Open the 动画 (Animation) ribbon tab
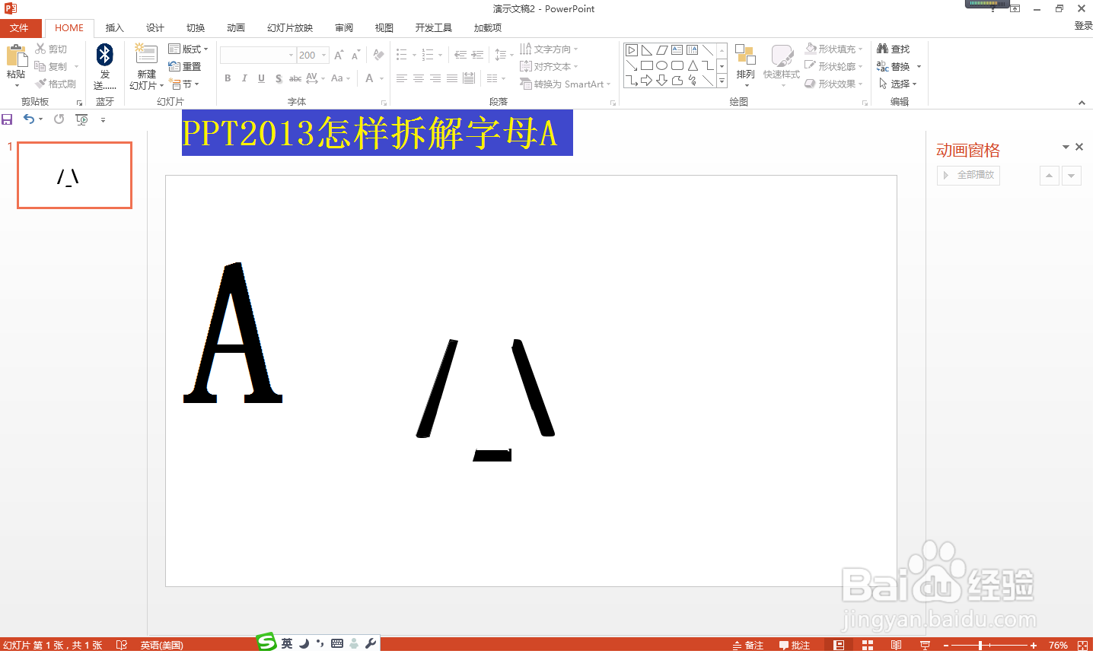 (235, 27)
